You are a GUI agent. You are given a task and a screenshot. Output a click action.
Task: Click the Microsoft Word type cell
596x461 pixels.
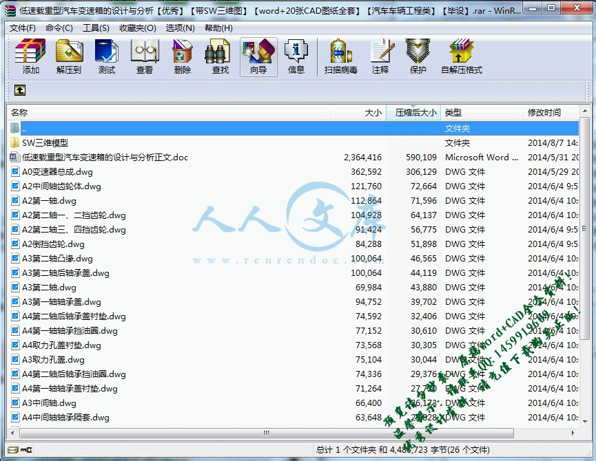click(481, 157)
